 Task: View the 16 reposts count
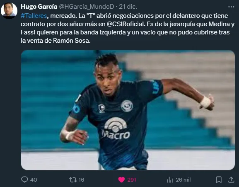pyautogui.click(x=81, y=180)
